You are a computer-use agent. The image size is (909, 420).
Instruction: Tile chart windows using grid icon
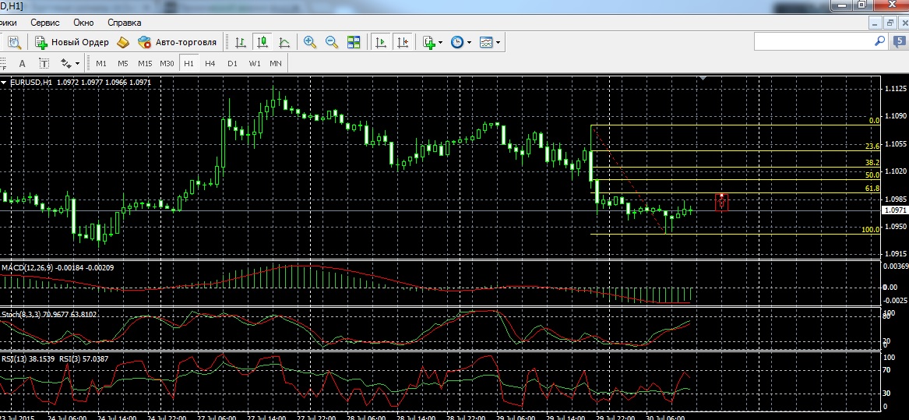tap(354, 42)
